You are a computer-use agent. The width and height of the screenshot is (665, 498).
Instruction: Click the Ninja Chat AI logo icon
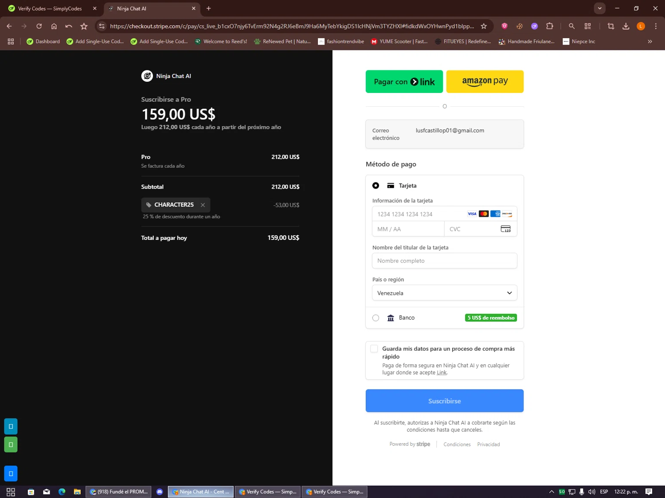click(147, 76)
